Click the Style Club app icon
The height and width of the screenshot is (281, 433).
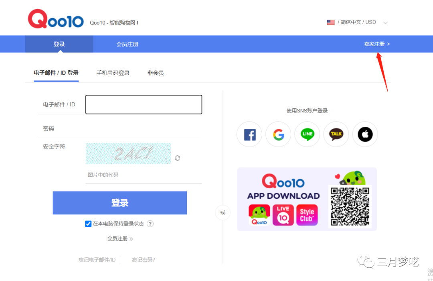tap(307, 215)
